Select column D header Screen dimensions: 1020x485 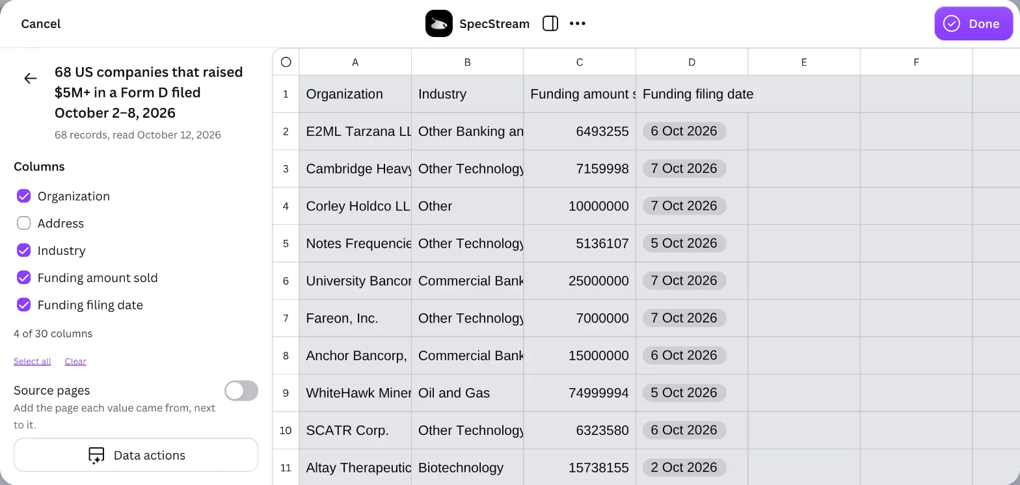[692, 62]
